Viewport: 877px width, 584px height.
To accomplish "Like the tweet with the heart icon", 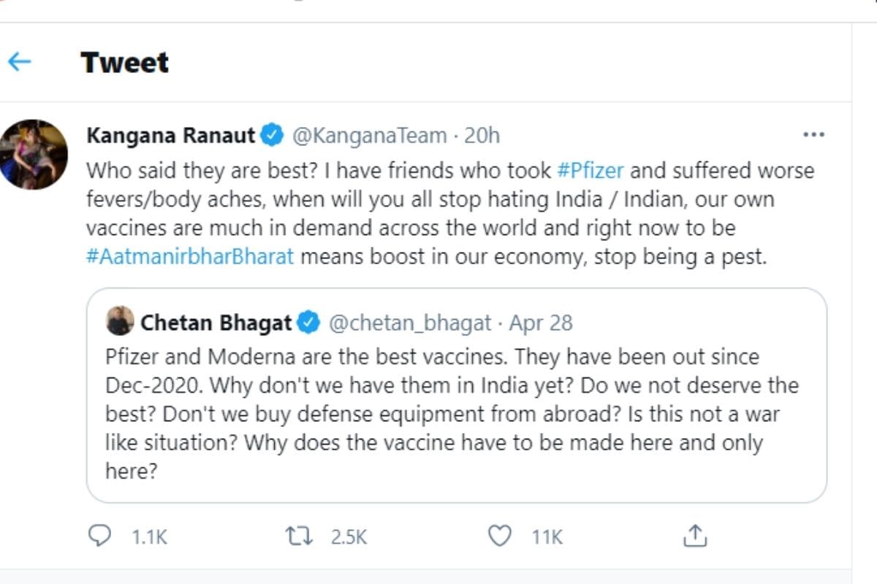I will click(499, 537).
